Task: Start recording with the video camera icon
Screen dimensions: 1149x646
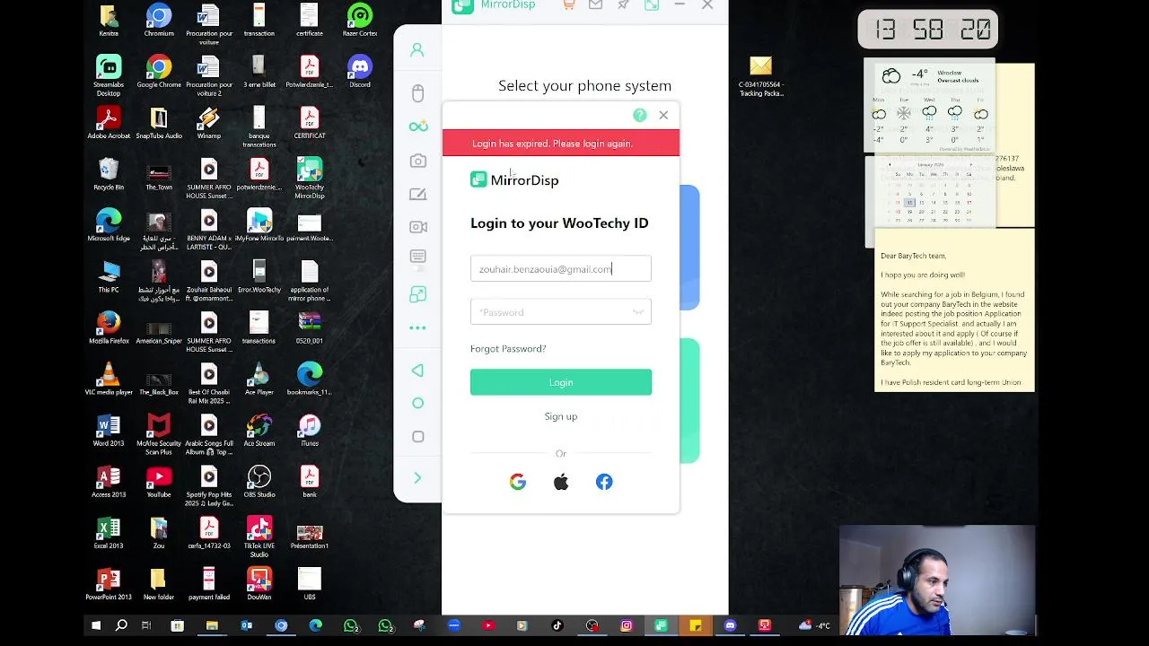Action: [x=418, y=227]
